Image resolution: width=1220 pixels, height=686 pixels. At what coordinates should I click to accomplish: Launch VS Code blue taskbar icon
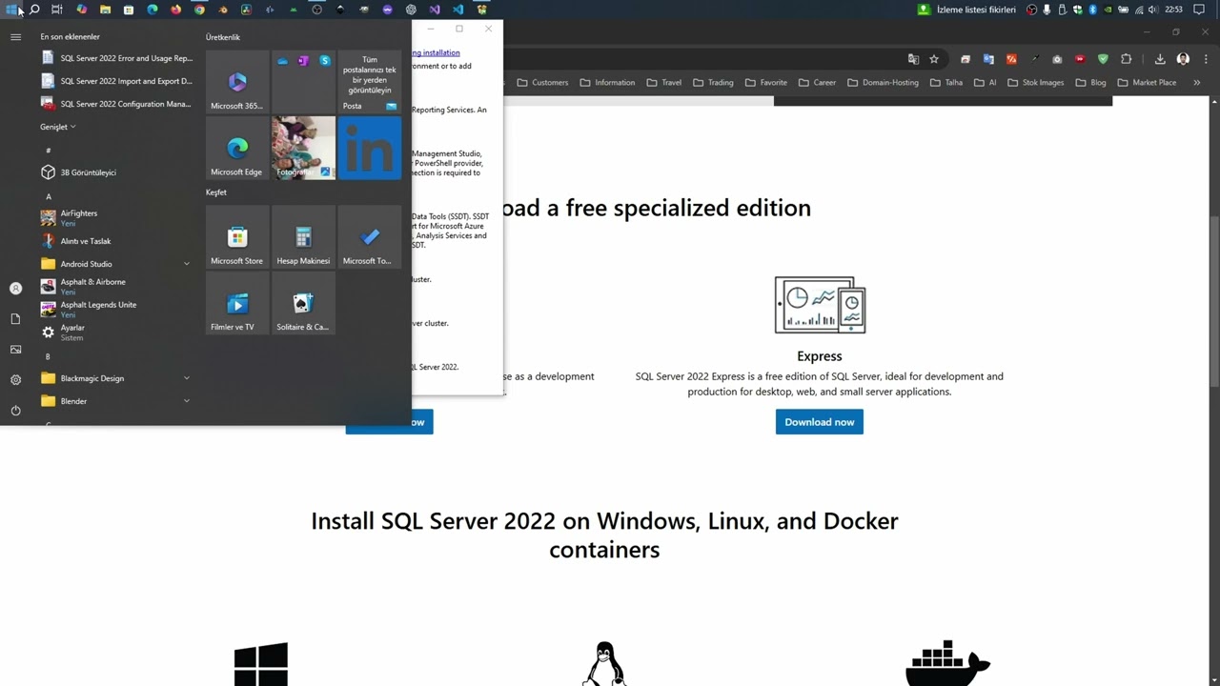pyautogui.click(x=457, y=10)
